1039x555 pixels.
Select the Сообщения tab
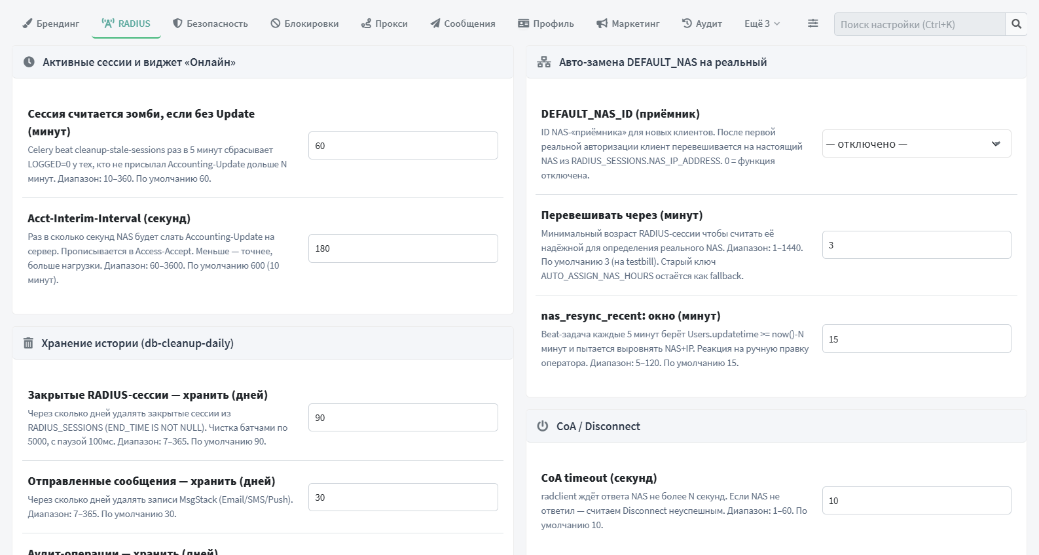(463, 24)
